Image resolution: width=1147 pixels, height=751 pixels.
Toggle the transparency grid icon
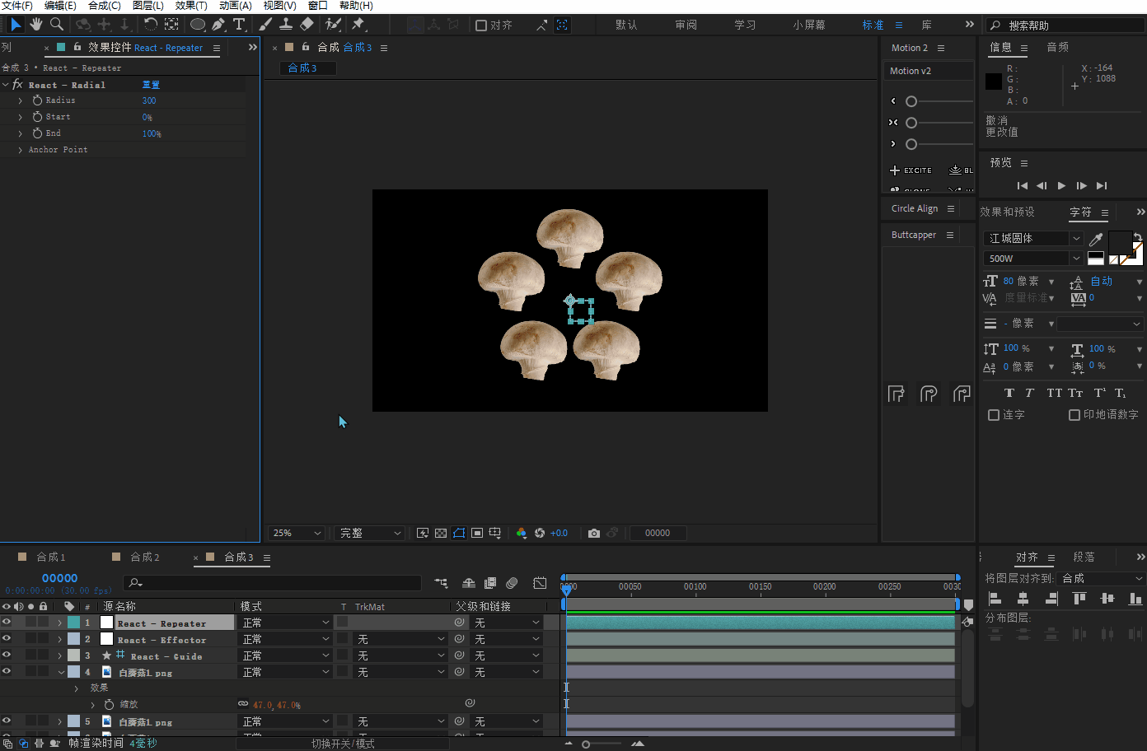click(441, 533)
